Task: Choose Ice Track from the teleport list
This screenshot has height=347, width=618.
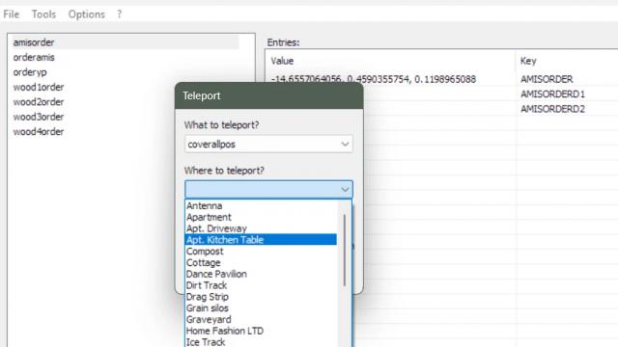Action: (x=261, y=342)
